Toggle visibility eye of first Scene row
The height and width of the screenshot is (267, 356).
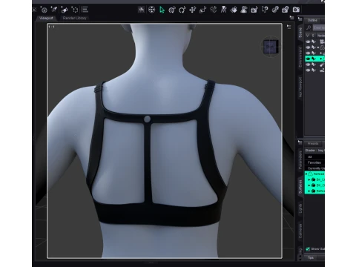(x=308, y=42)
